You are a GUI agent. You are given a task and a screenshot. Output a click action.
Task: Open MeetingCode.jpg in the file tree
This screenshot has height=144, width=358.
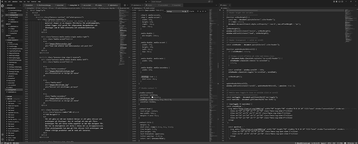(14, 55)
